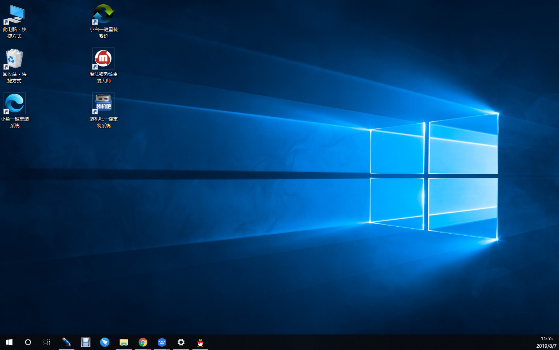Click the pencil app in taskbar
This screenshot has width=559, height=350.
tap(66, 342)
